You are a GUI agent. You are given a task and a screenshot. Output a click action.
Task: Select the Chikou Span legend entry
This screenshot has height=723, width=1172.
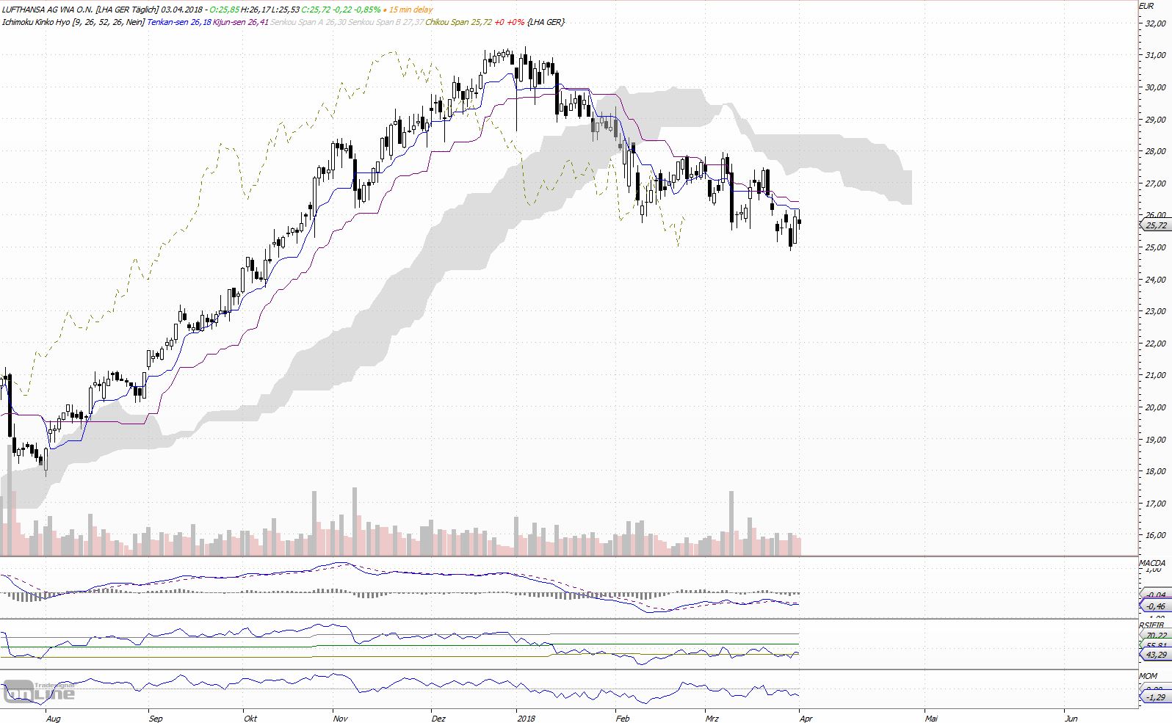click(475, 22)
